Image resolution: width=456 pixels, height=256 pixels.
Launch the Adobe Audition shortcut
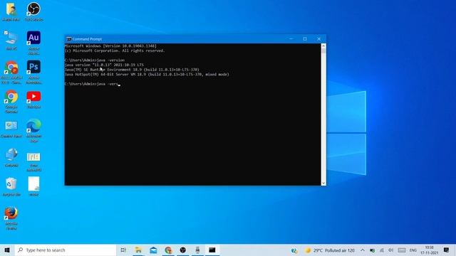[33, 43]
